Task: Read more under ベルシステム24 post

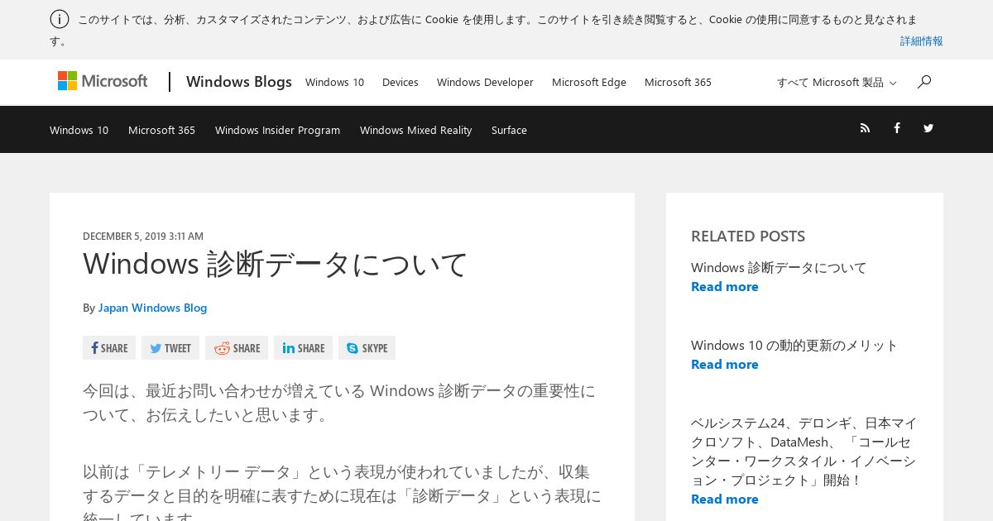Action: (x=724, y=499)
